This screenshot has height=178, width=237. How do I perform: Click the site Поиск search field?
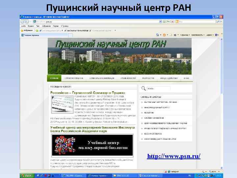pyautogui.click(x=159, y=89)
